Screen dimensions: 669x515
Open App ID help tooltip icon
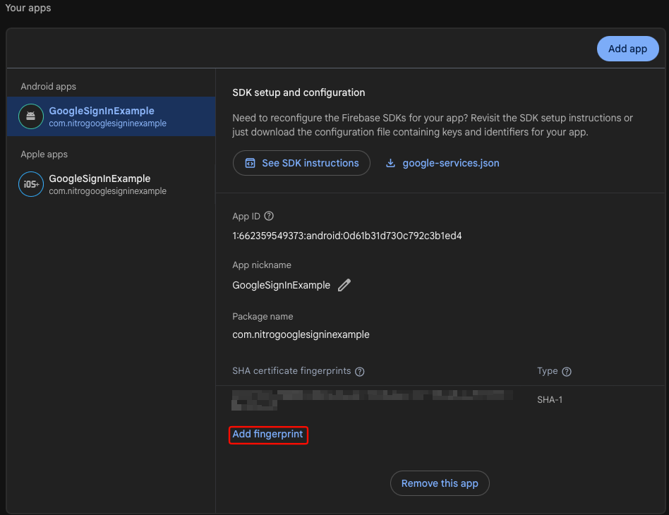(x=269, y=216)
